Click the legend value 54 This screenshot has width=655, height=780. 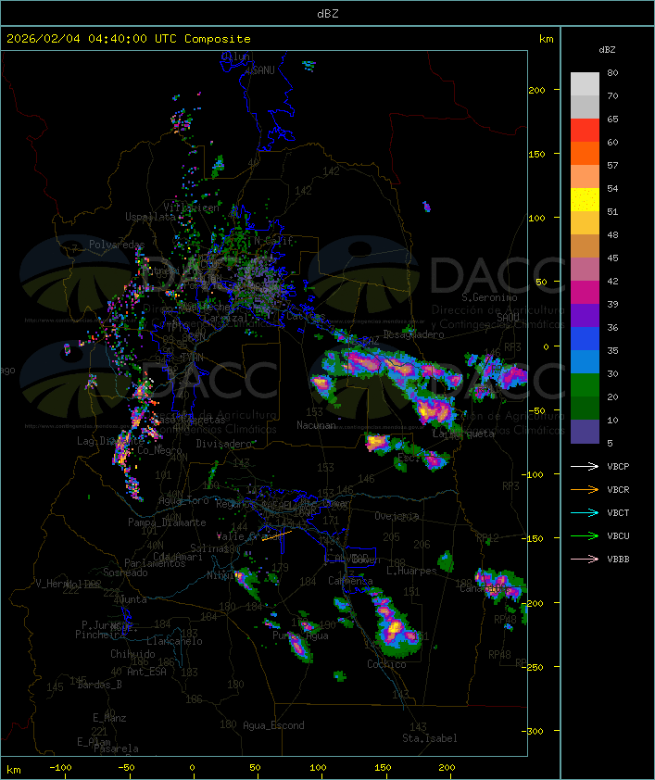(612, 189)
